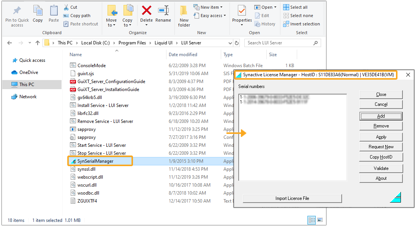Click This PC in the address bar
Screen dimensions: 418x231
point(65,43)
